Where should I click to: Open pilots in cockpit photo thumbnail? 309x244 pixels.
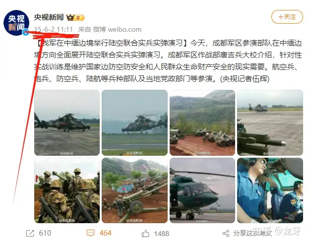click(270, 190)
